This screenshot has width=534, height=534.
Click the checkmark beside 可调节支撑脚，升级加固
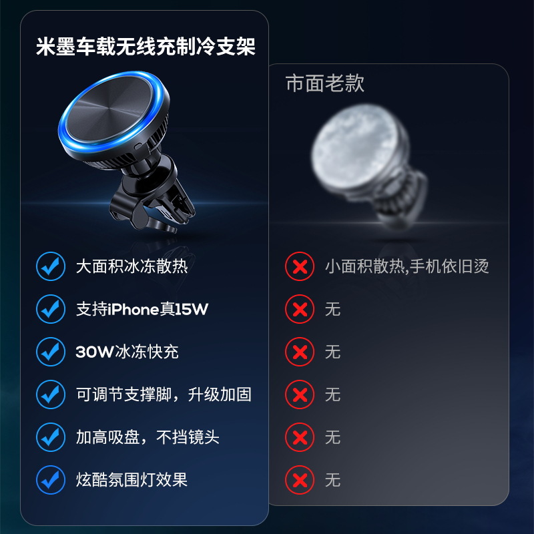51,394
